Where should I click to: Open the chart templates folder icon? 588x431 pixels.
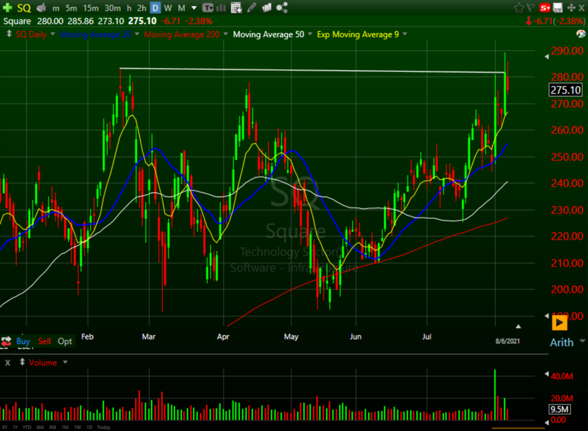[266, 7]
